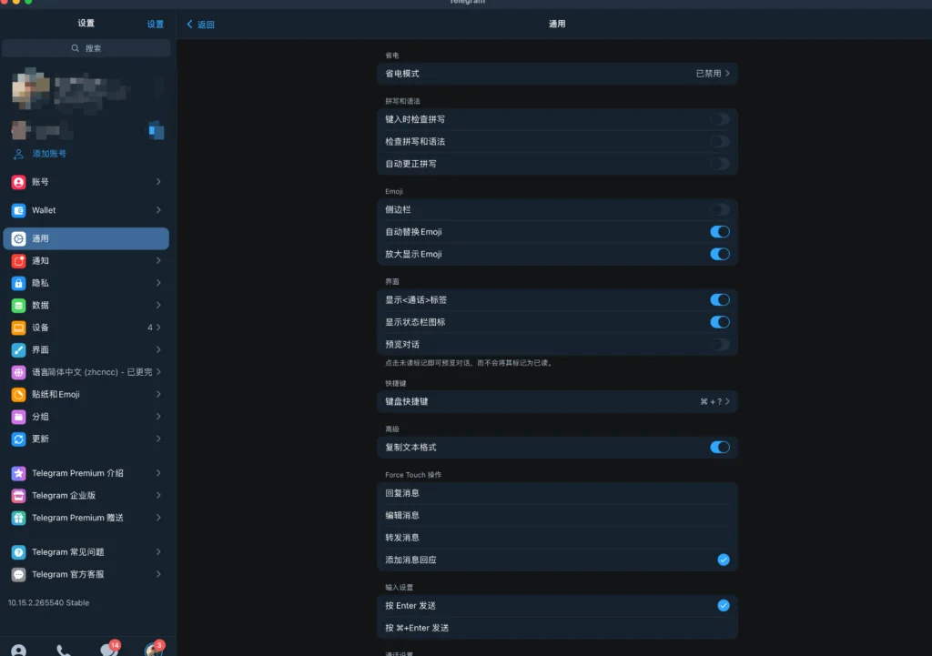Click the green 数据 storage icon

(x=18, y=306)
